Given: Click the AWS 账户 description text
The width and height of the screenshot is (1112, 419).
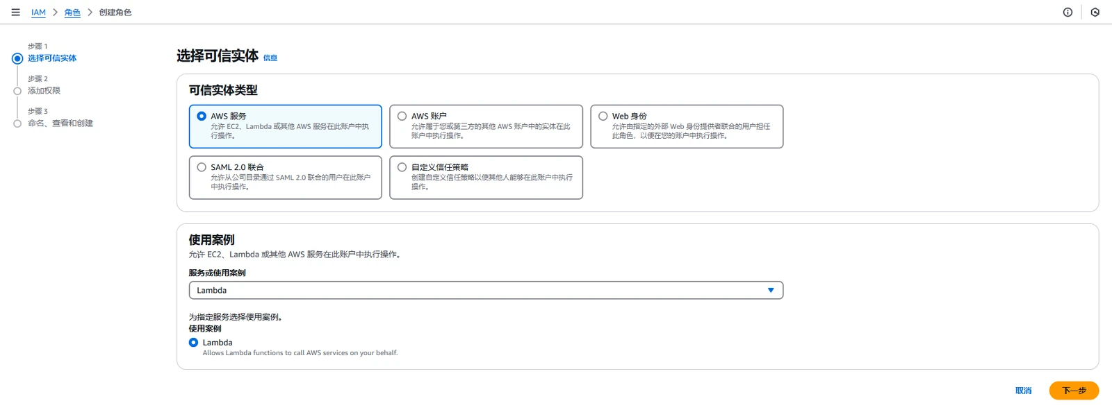Looking at the screenshot, I should click(491, 131).
